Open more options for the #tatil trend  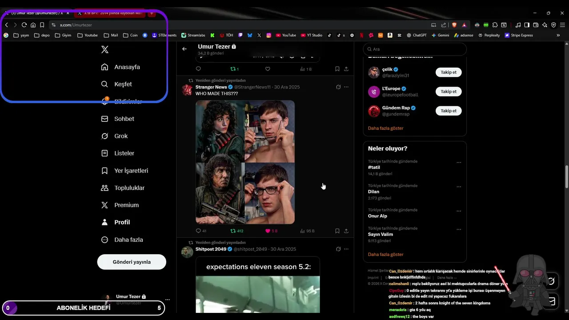pyautogui.click(x=459, y=163)
